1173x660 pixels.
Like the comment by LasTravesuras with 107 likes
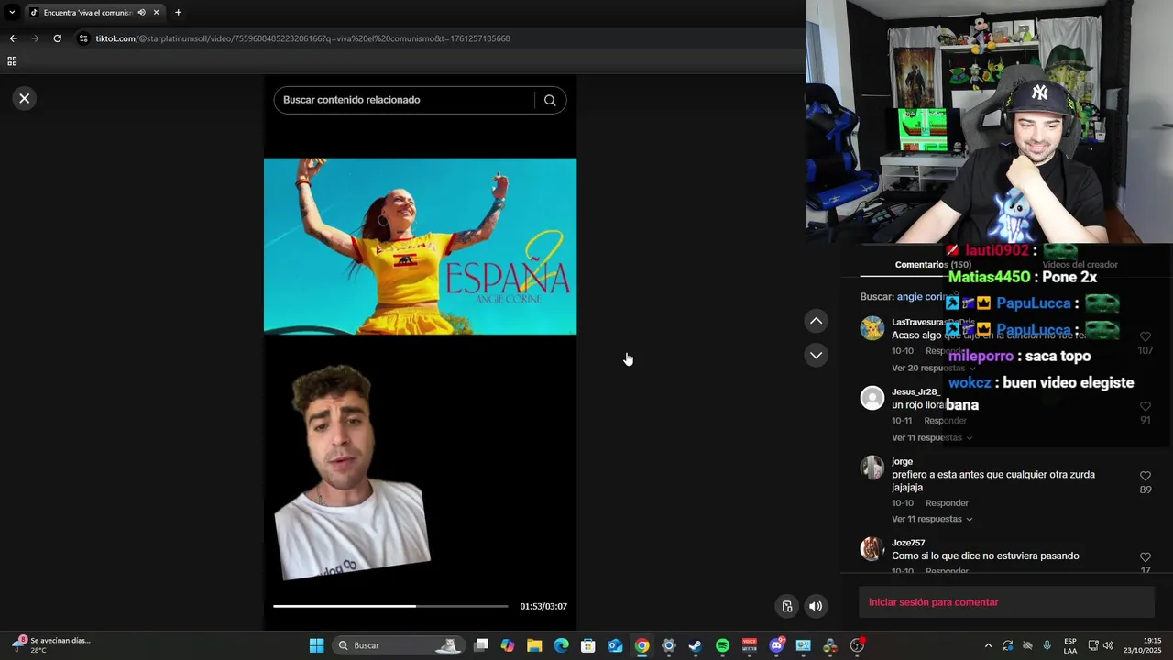(1145, 337)
